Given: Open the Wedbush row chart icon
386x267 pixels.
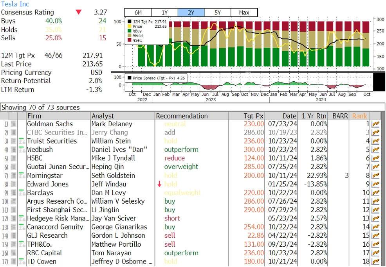Looking at the screenshot, I should point(375,150).
